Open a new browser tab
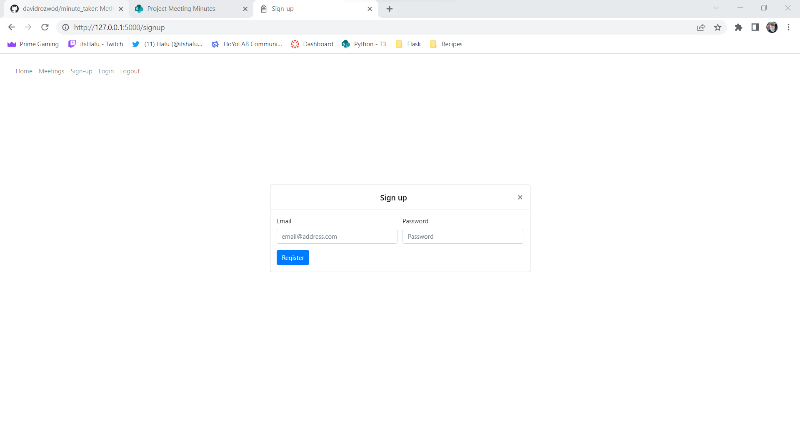 click(390, 9)
